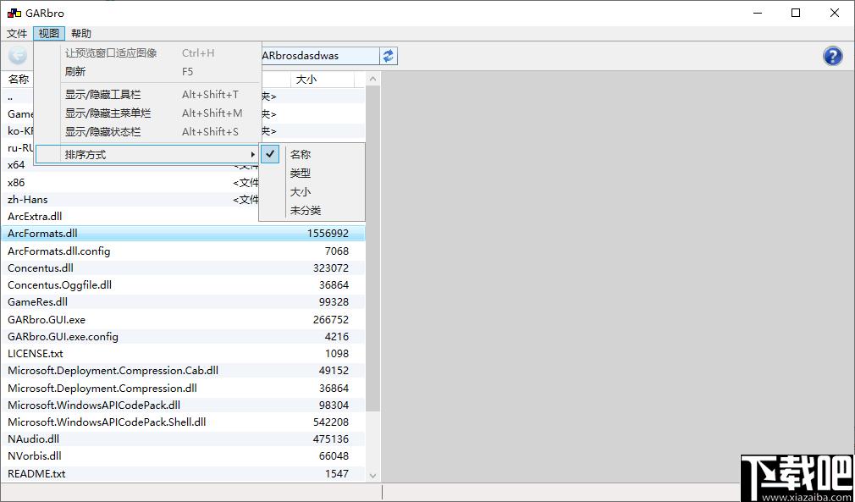Click size value 323072
The height and width of the screenshot is (502, 855).
click(x=331, y=268)
